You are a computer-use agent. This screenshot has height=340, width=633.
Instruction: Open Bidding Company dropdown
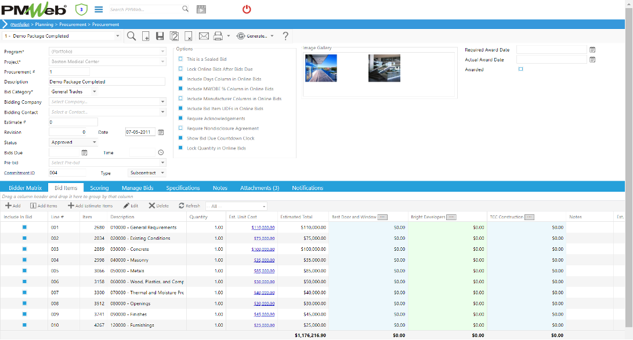(x=107, y=102)
